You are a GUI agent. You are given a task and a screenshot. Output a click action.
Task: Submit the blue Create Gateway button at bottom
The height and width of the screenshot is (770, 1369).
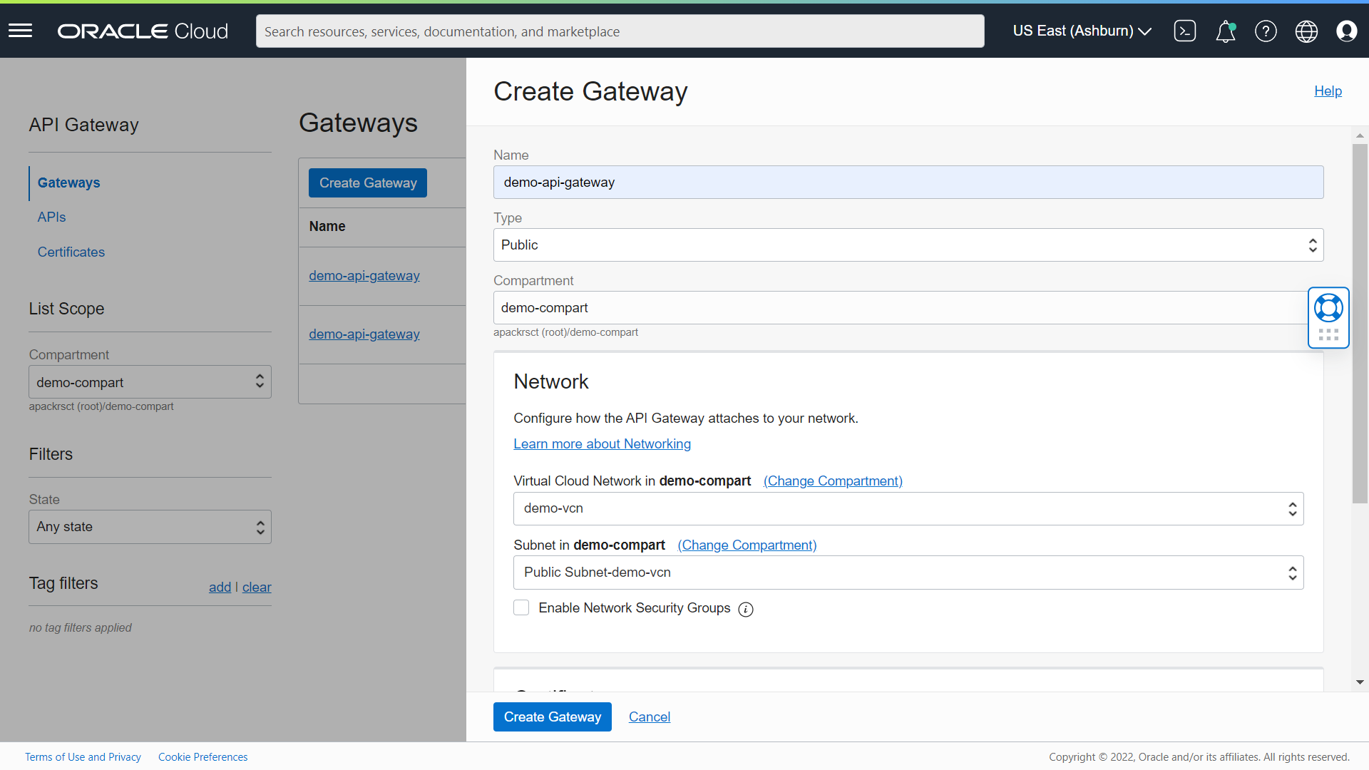point(552,717)
